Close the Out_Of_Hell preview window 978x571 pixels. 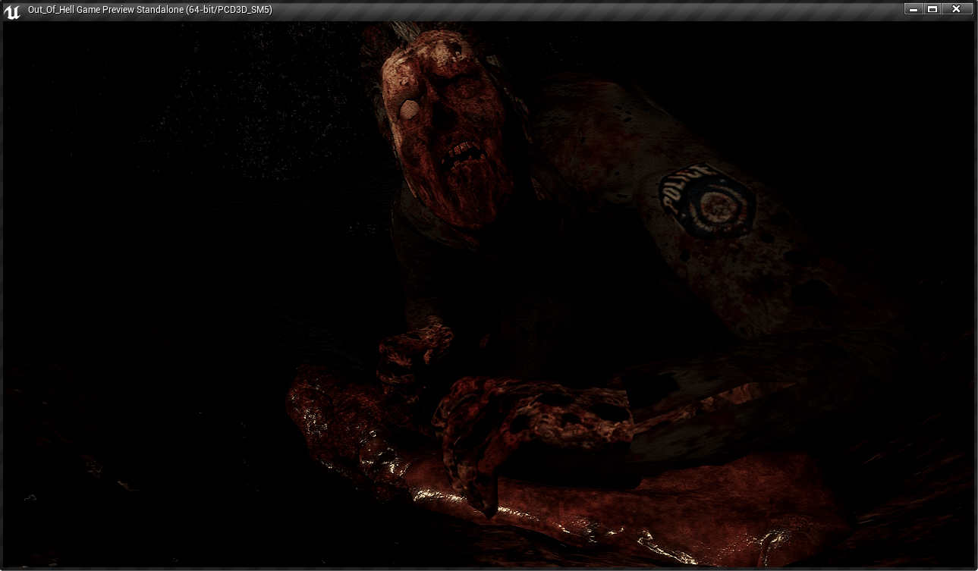coord(957,9)
